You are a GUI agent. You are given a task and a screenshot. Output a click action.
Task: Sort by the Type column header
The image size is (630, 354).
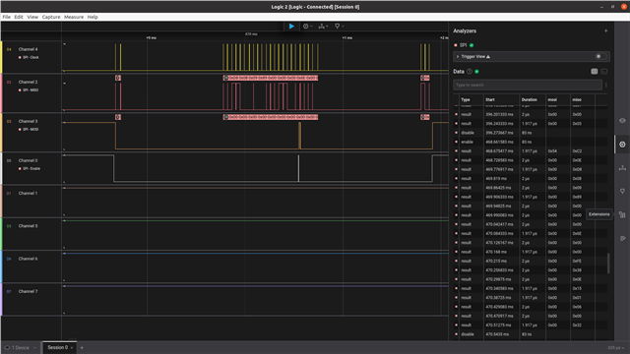point(466,99)
